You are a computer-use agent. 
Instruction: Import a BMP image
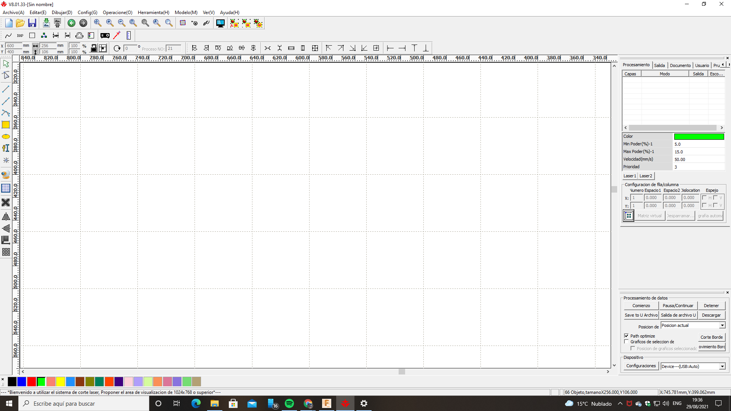[x=20, y=35]
